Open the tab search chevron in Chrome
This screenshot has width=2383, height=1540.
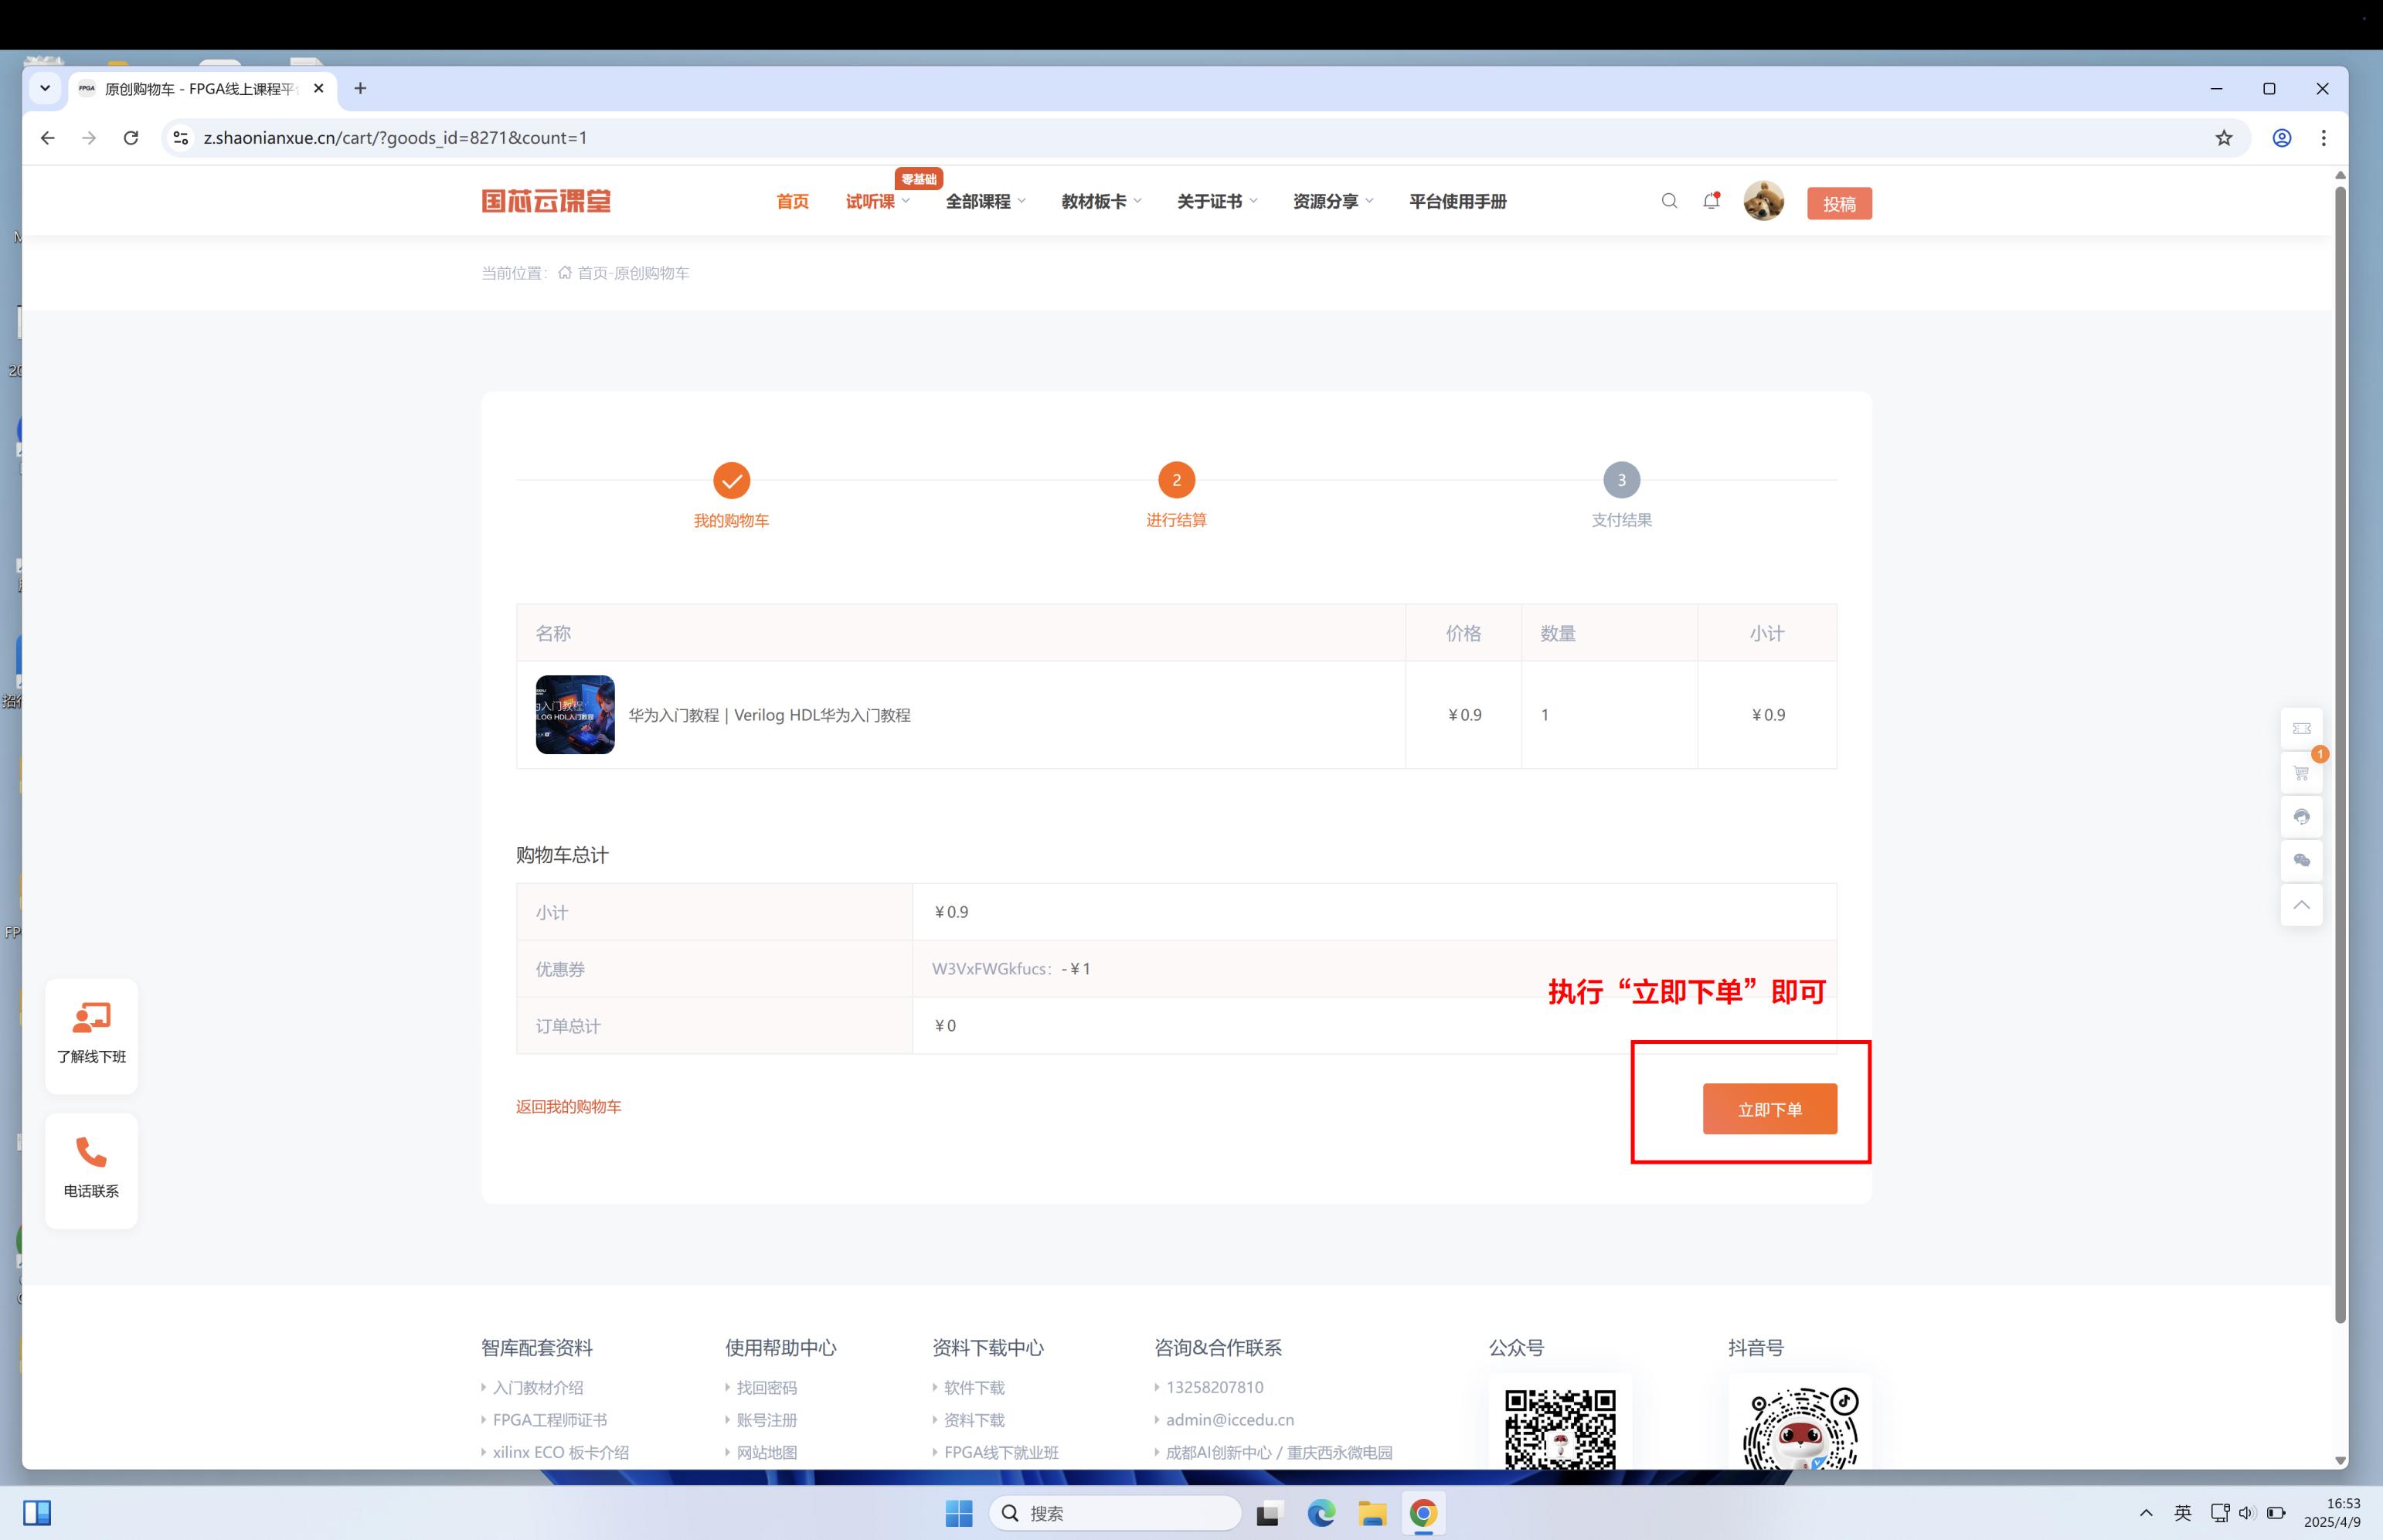point(45,88)
